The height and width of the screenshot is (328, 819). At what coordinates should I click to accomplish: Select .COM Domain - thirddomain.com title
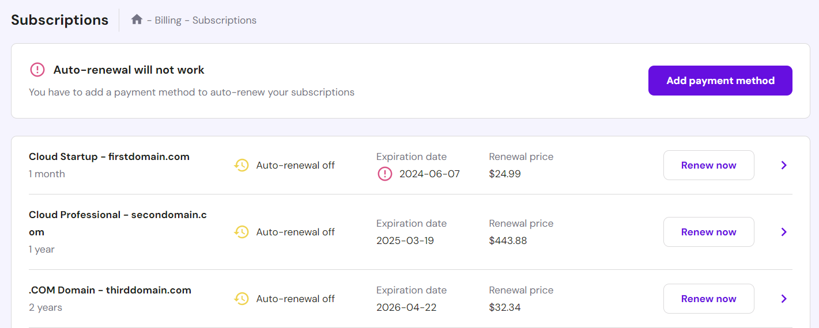(110, 290)
